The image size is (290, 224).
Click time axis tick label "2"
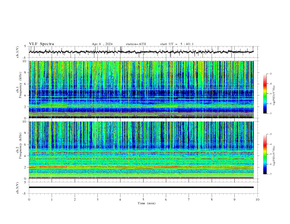pos(75,199)
